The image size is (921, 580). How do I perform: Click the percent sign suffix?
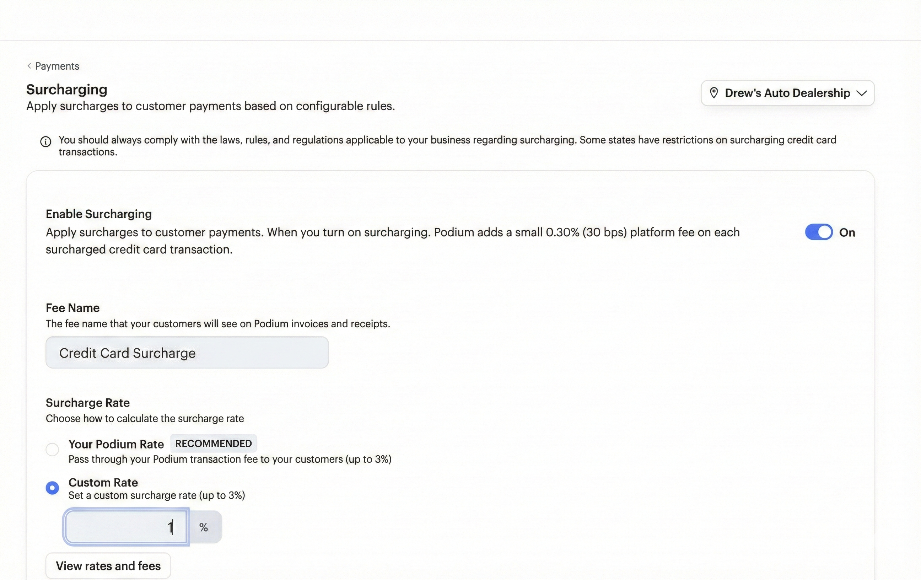coord(204,528)
